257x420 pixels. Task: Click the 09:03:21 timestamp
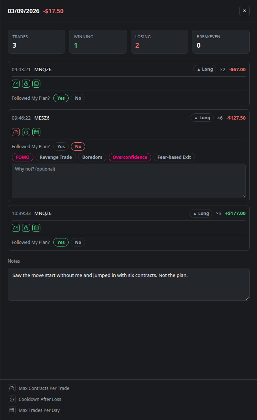(21, 70)
